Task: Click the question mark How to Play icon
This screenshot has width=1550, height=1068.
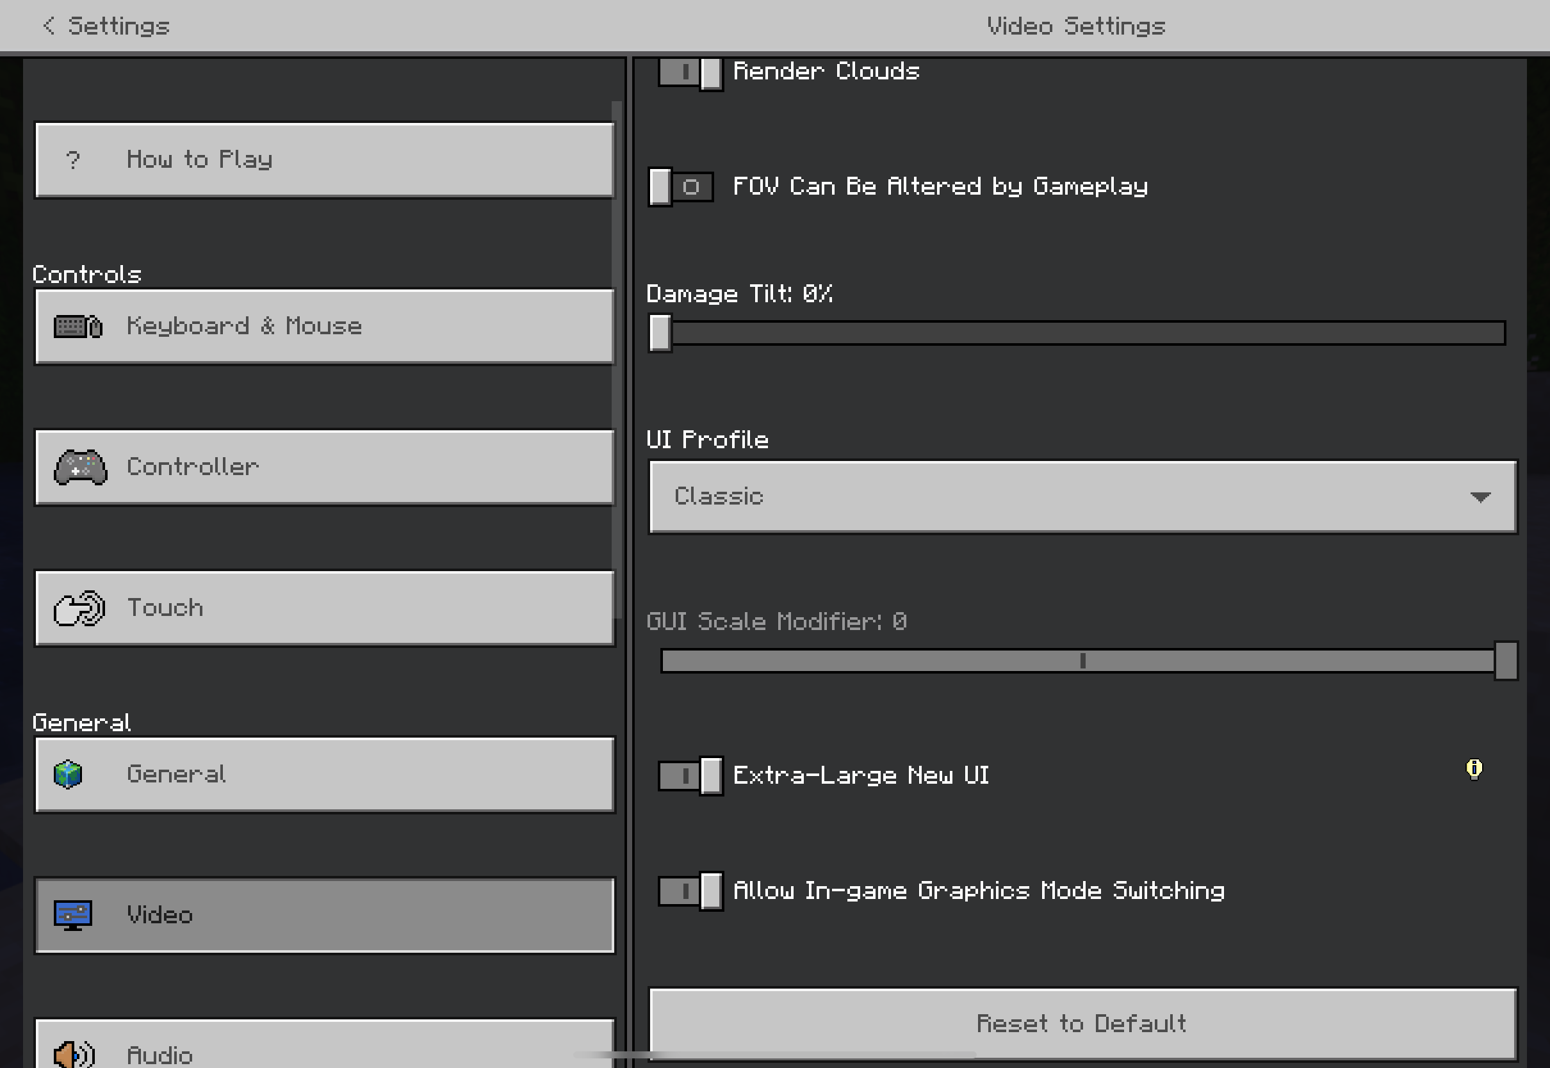Action: (73, 160)
